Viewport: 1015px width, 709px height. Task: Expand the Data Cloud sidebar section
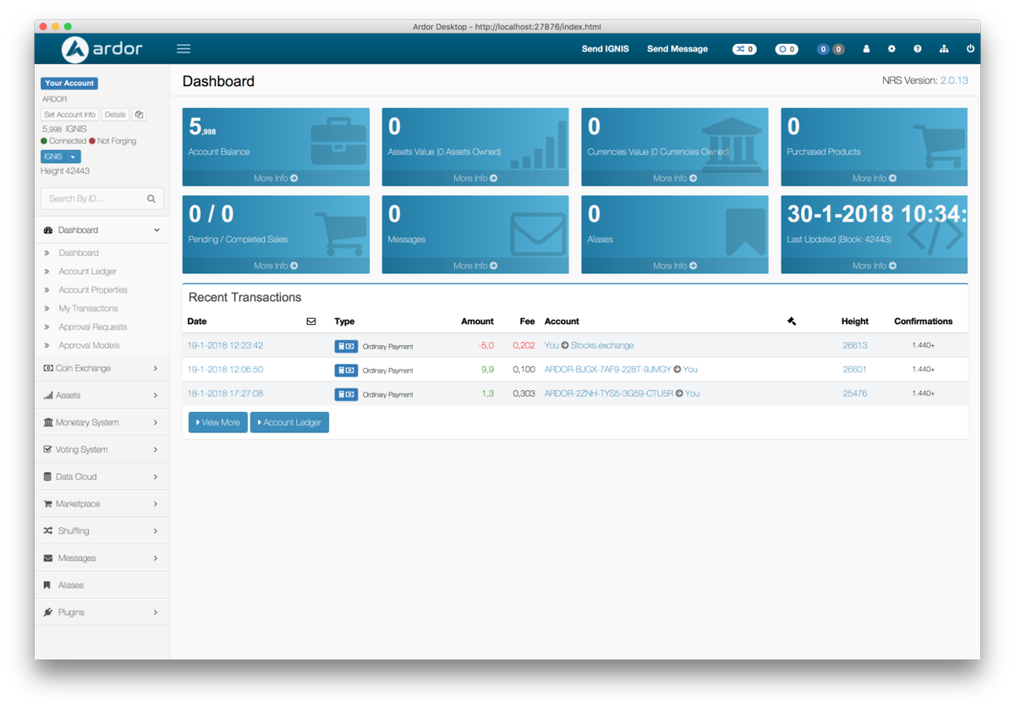pyautogui.click(x=101, y=477)
